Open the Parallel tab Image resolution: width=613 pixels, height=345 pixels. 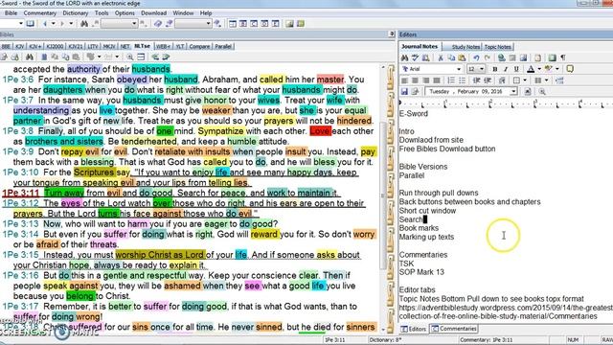223,46
